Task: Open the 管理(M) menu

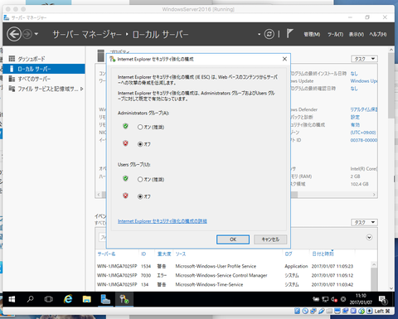Action: click(x=312, y=34)
